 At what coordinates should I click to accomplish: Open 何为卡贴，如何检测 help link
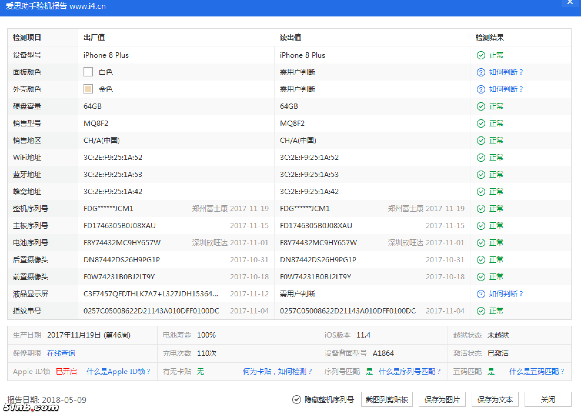tap(277, 371)
